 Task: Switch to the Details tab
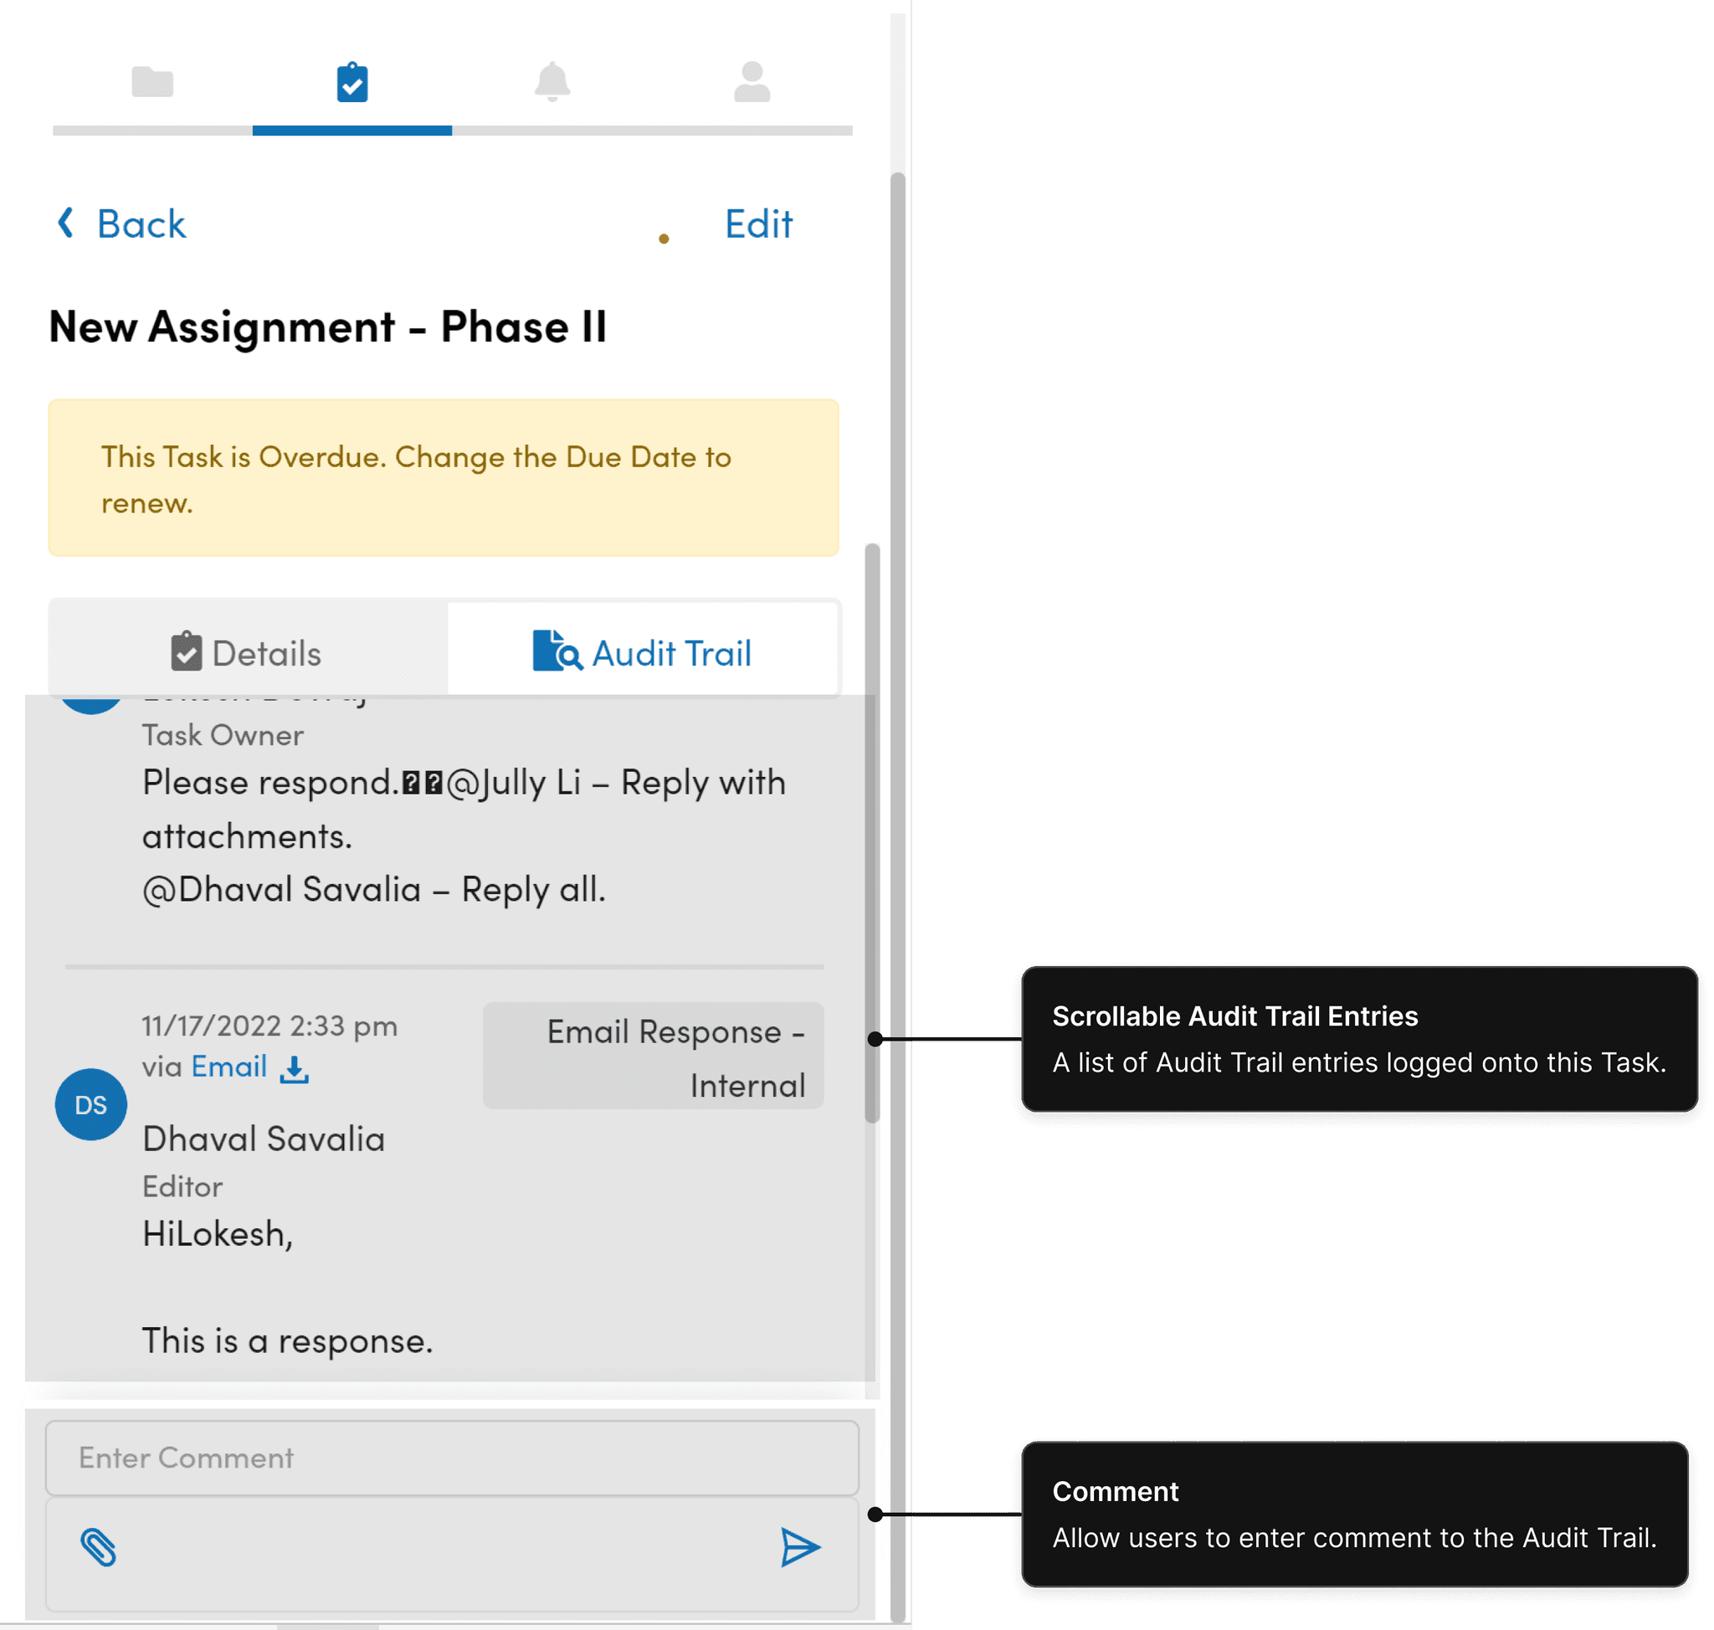click(x=248, y=653)
